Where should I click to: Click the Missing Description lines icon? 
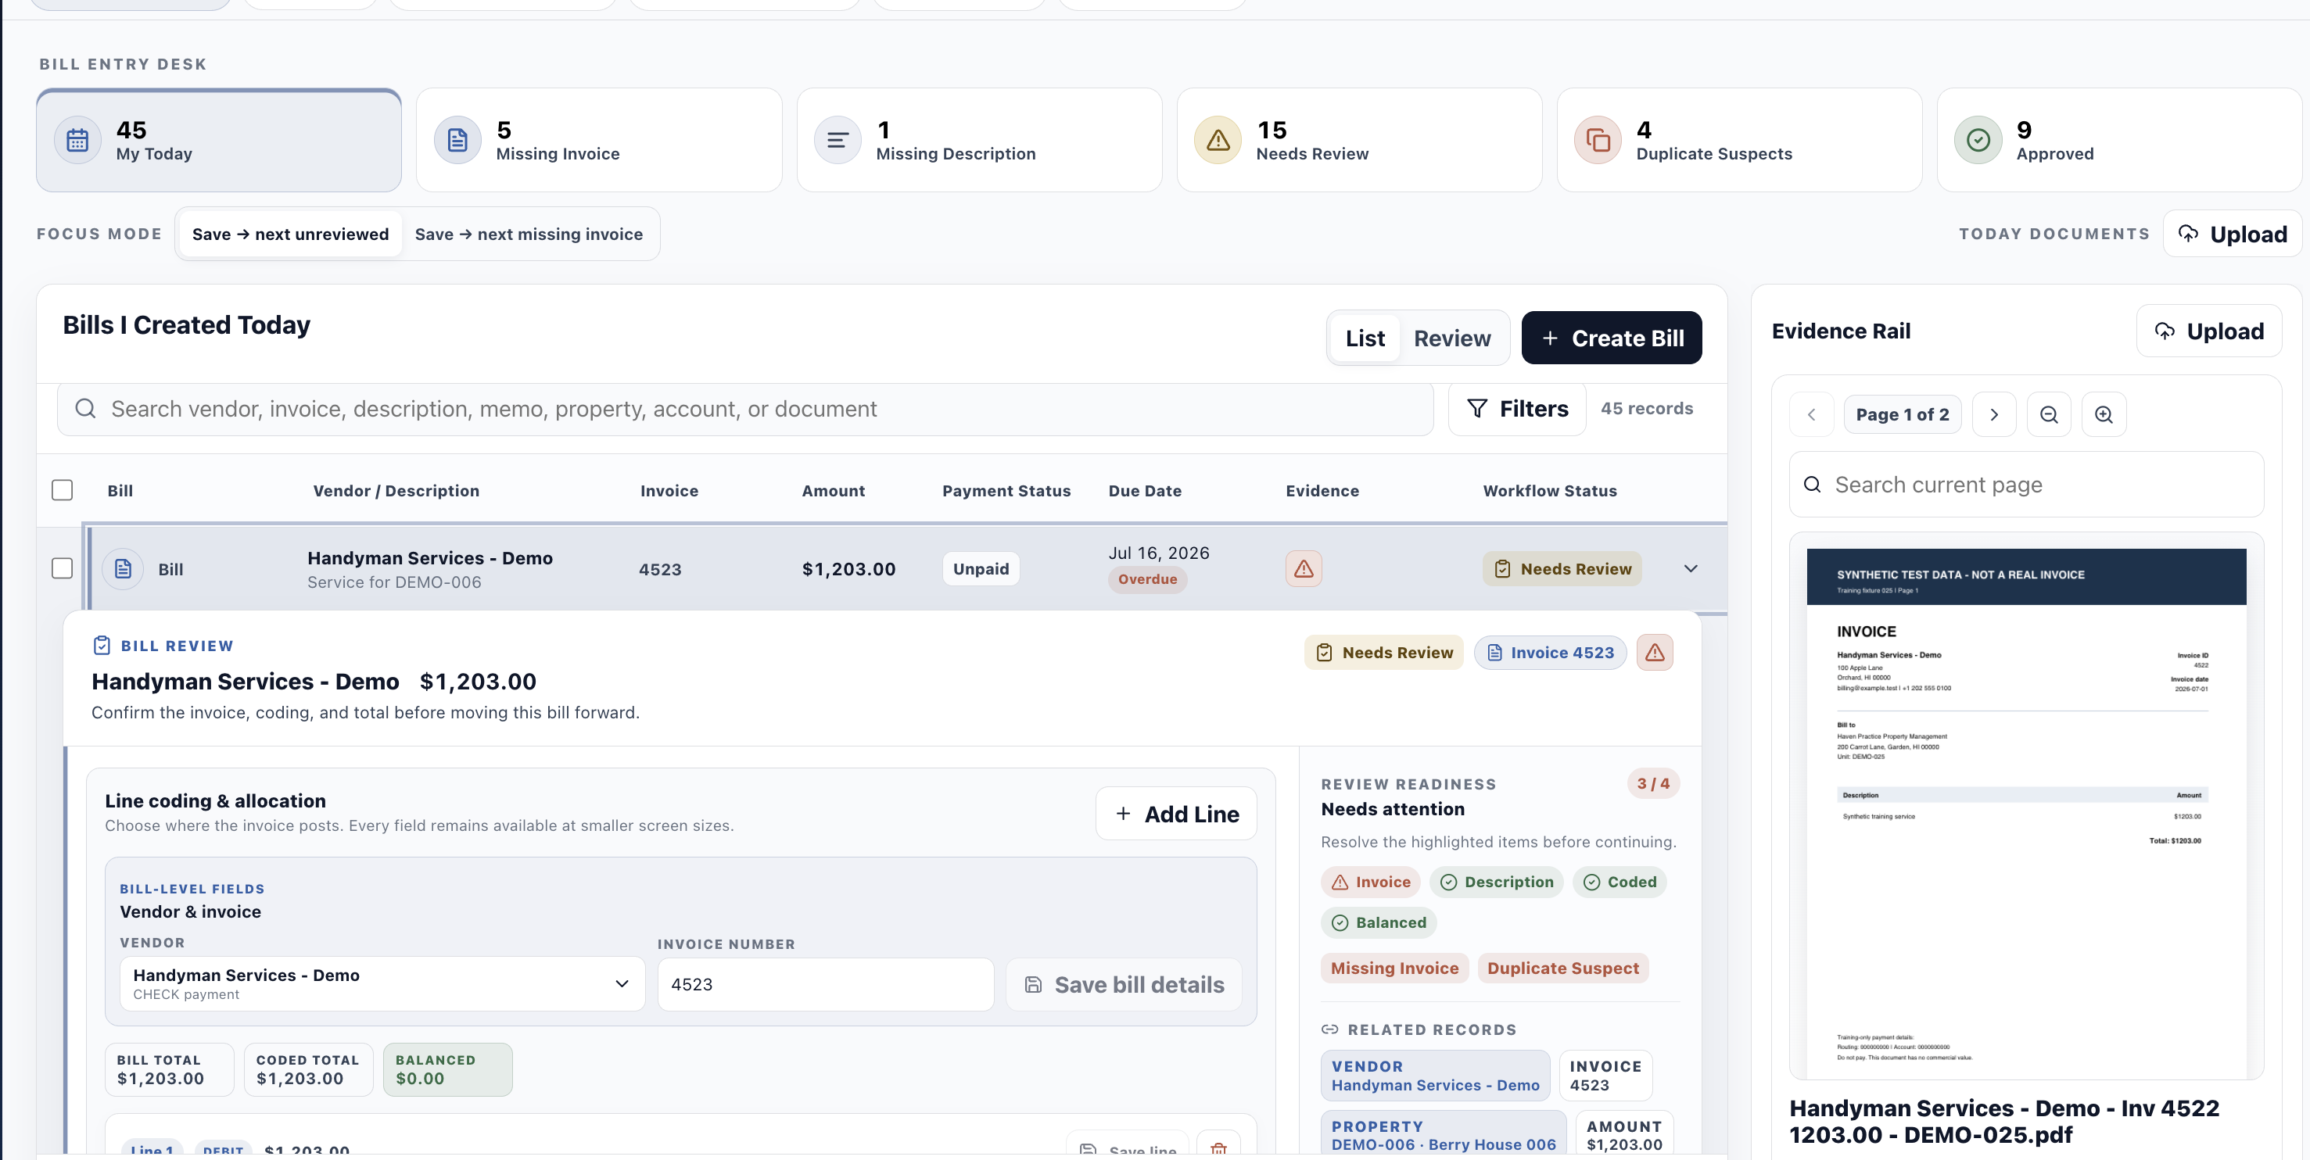coord(838,140)
